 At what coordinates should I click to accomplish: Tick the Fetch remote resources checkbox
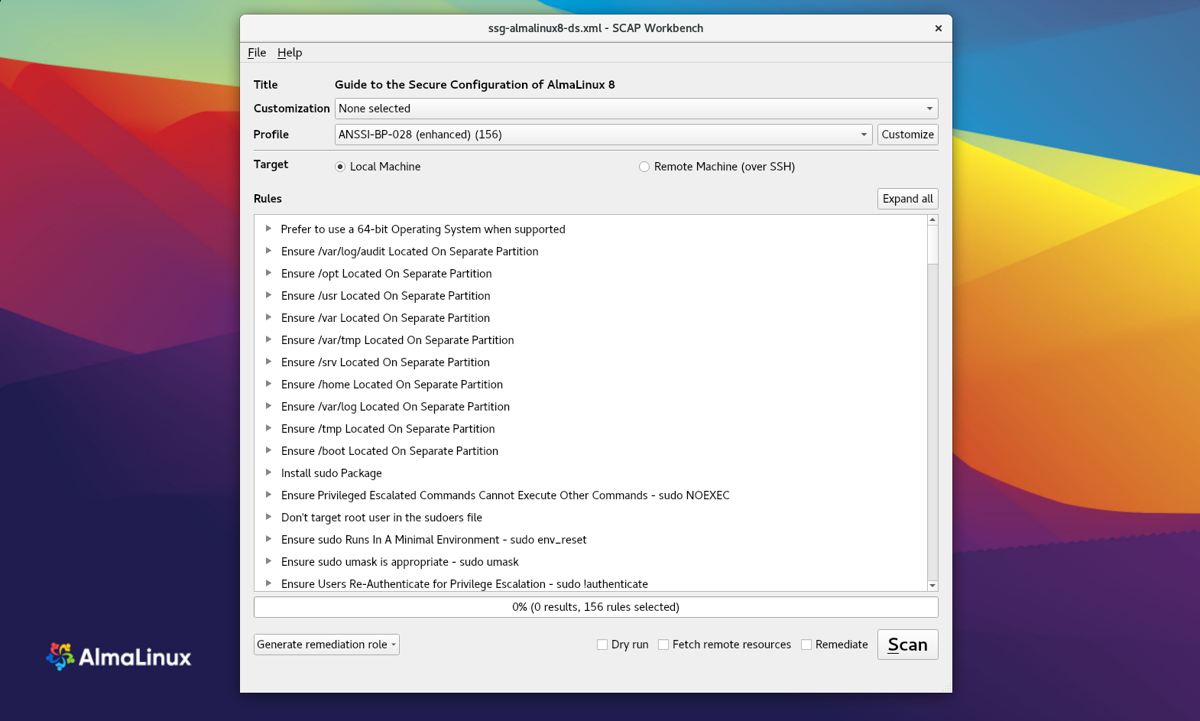pyautogui.click(x=663, y=645)
